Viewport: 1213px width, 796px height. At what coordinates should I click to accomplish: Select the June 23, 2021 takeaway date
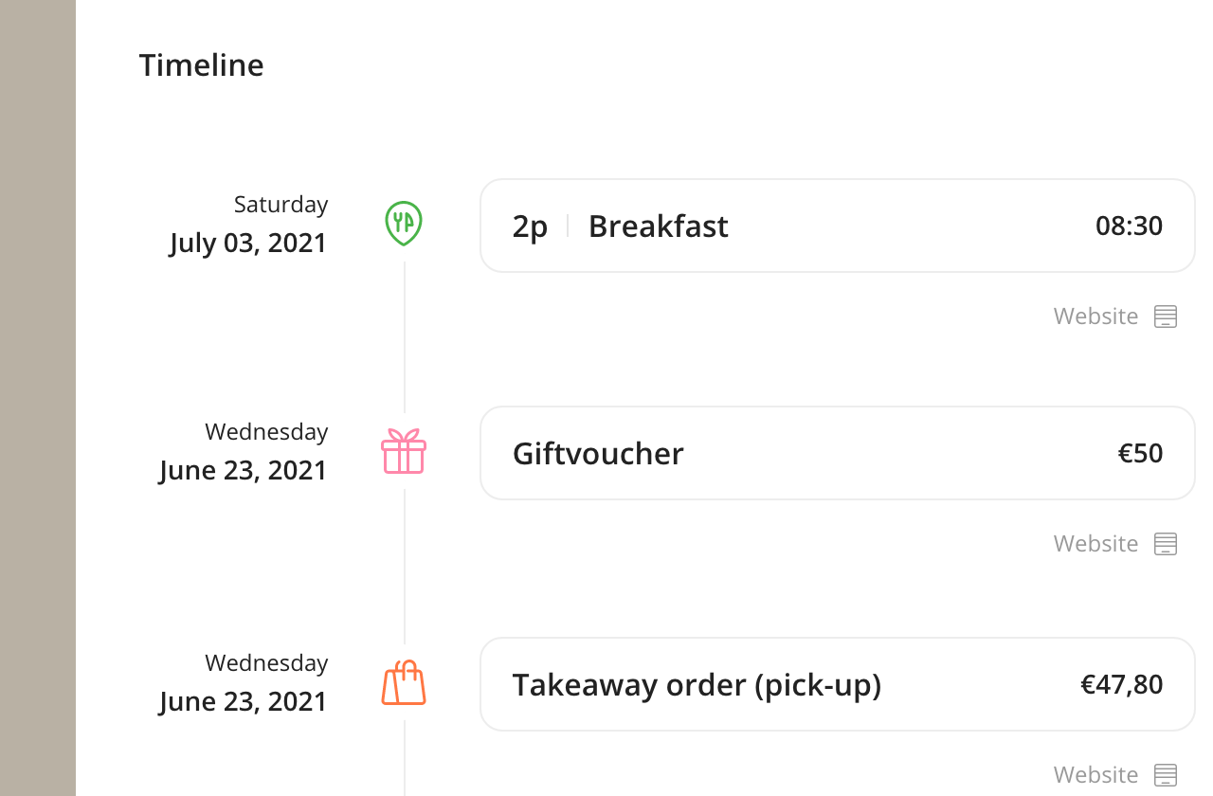point(244,701)
